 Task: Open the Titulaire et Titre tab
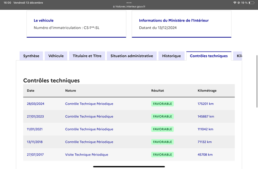point(87,56)
